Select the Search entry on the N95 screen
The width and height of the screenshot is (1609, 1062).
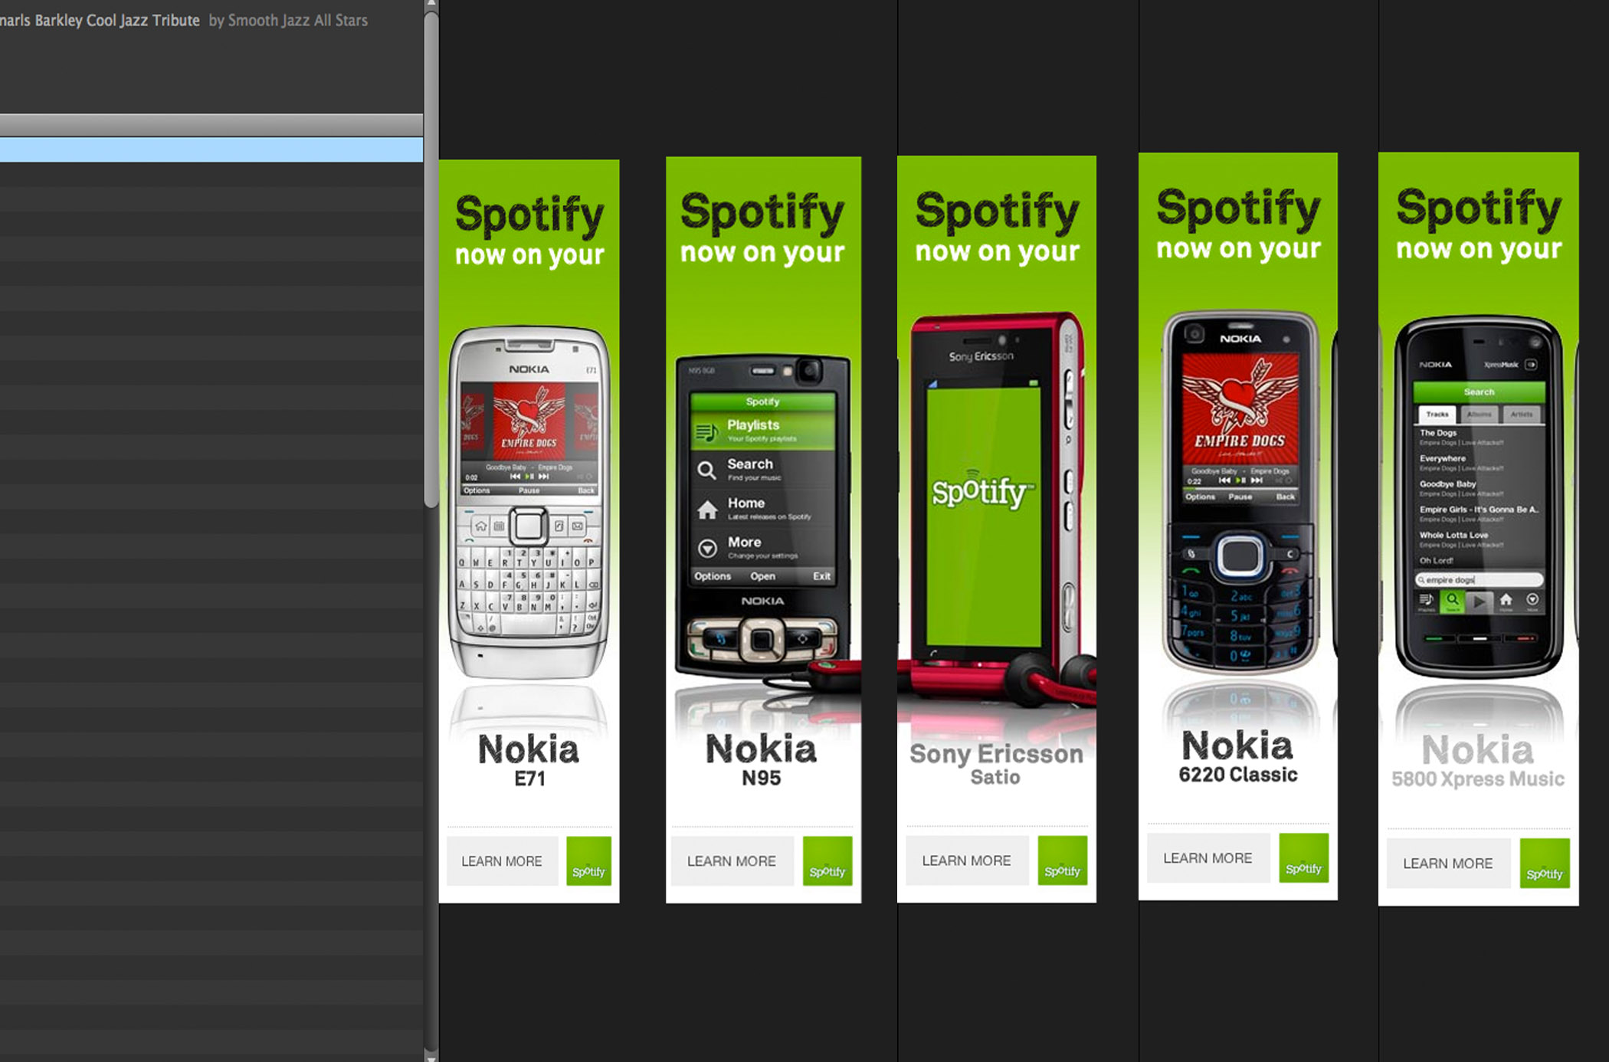pos(763,469)
